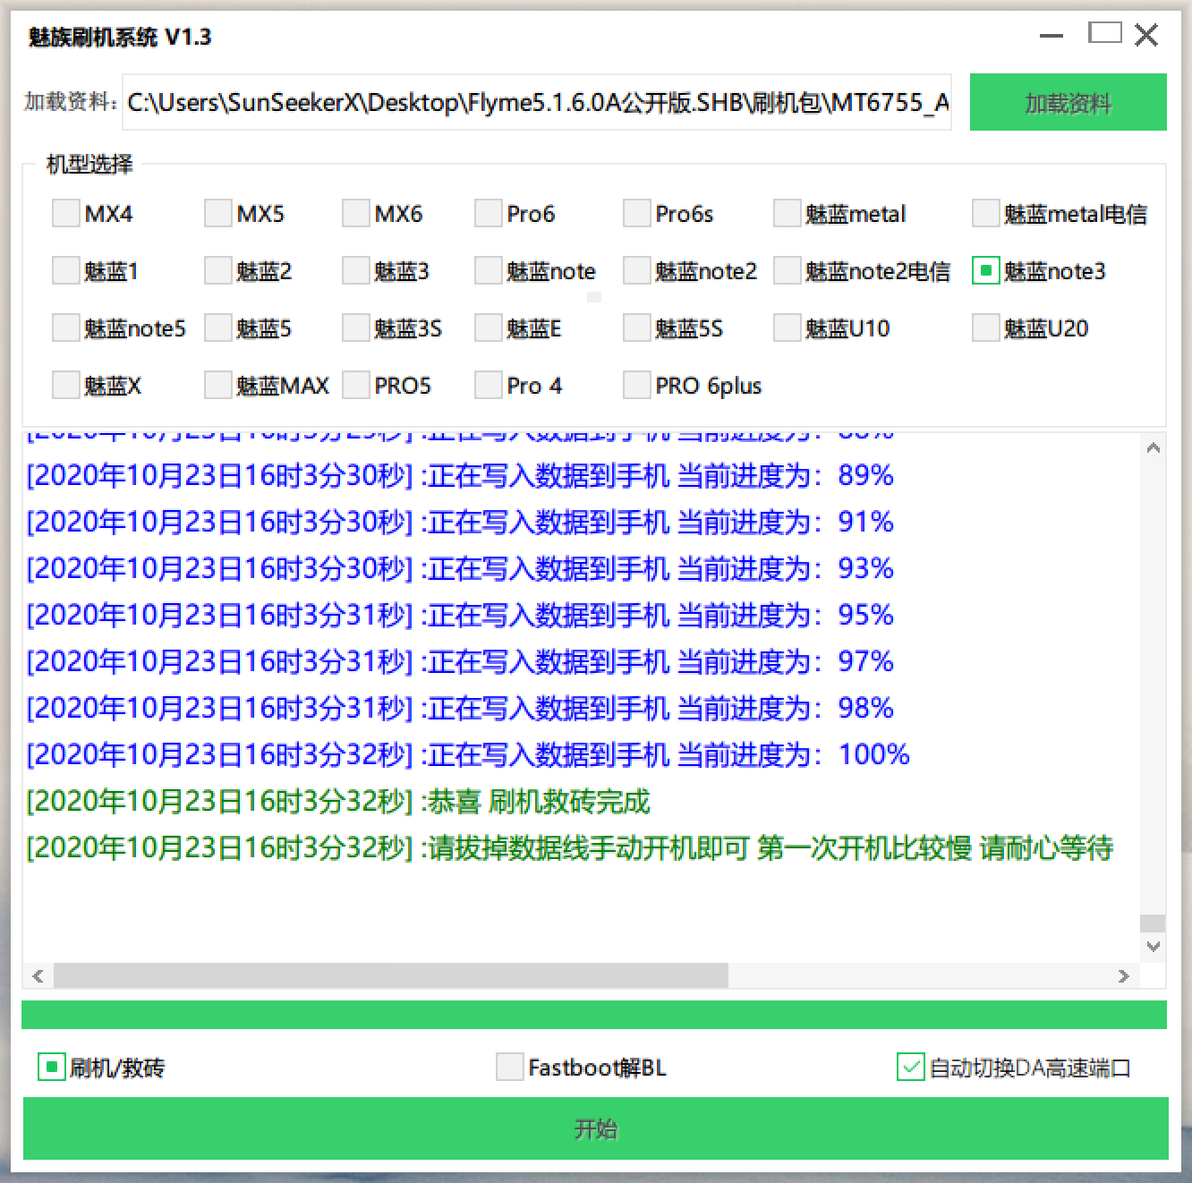Click the log scroll up arrow
Image resolution: width=1192 pixels, height=1183 pixels.
click(x=1153, y=448)
